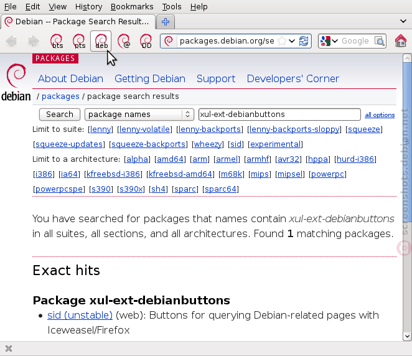Screen dimensions: 412x356
Task: Limit suite to lenny
Action: click(100, 129)
